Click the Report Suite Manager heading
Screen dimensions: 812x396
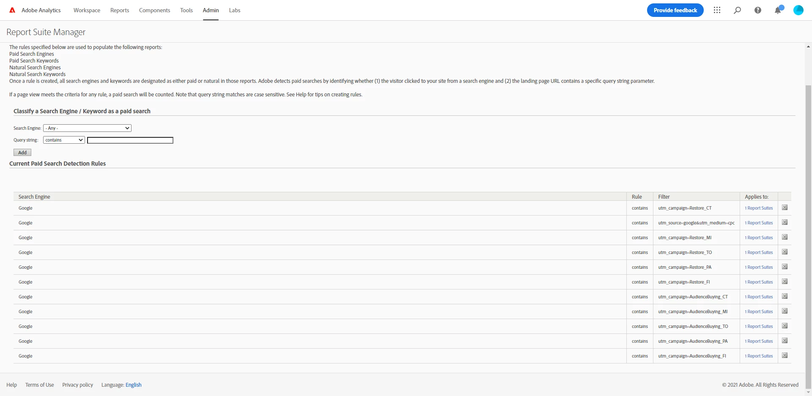(x=46, y=32)
